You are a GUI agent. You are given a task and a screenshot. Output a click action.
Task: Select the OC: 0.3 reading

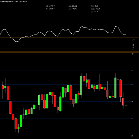tap(95, 6)
